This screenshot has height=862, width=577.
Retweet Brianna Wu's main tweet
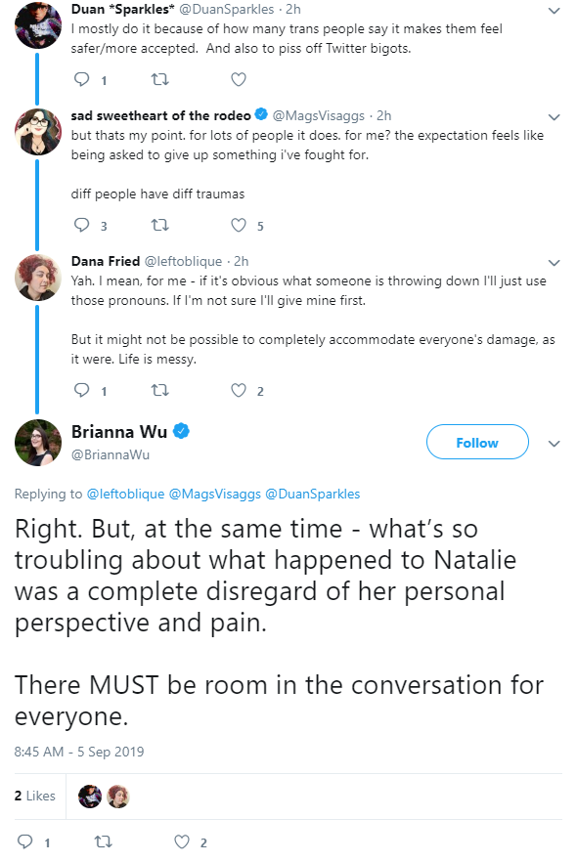(103, 841)
